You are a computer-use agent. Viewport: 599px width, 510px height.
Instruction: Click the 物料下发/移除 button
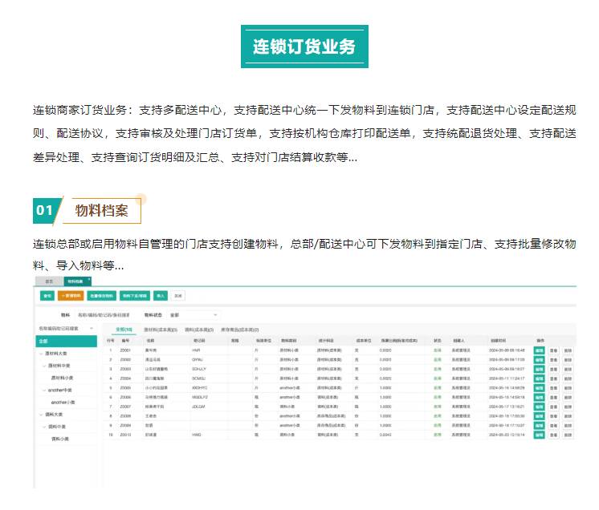135,296
